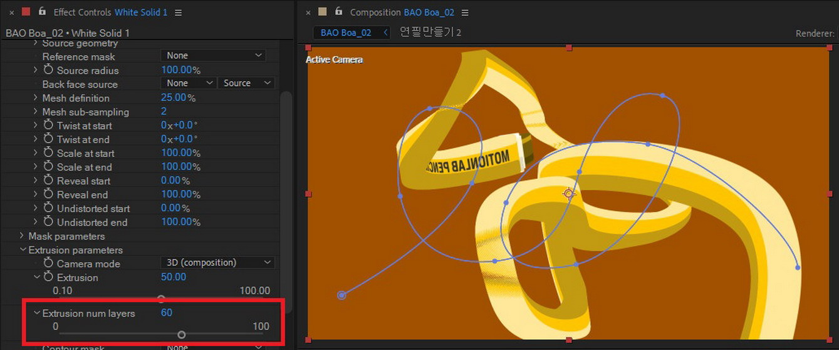The width and height of the screenshot is (839, 350).
Task: Toggle lock icon on Effect Controls panel
Action: [x=42, y=11]
